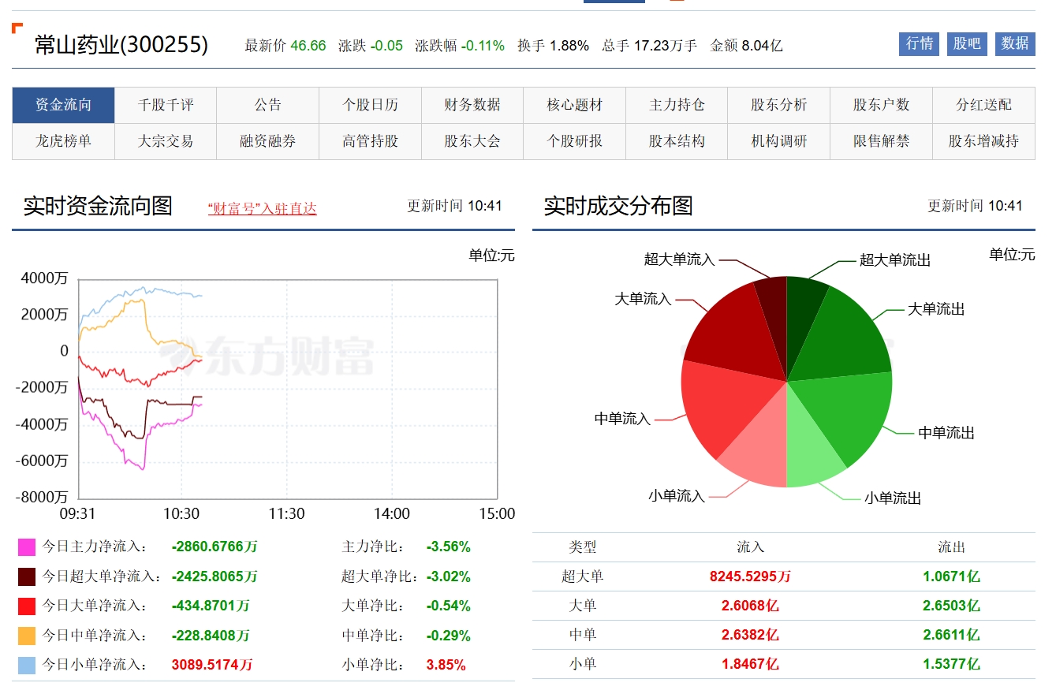Viewport: 1056px width, 694px height.
Task: Open the 千股千评 tab
Action: [166, 105]
